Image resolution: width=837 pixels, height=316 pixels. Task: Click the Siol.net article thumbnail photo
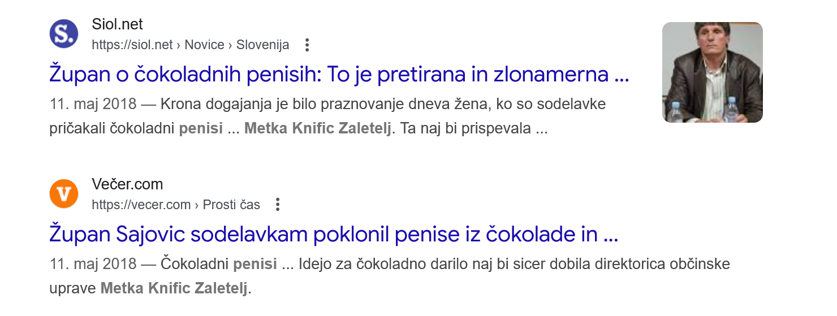coord(712,72)
